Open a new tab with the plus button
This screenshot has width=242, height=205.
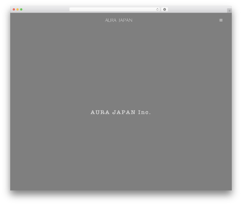229,11
